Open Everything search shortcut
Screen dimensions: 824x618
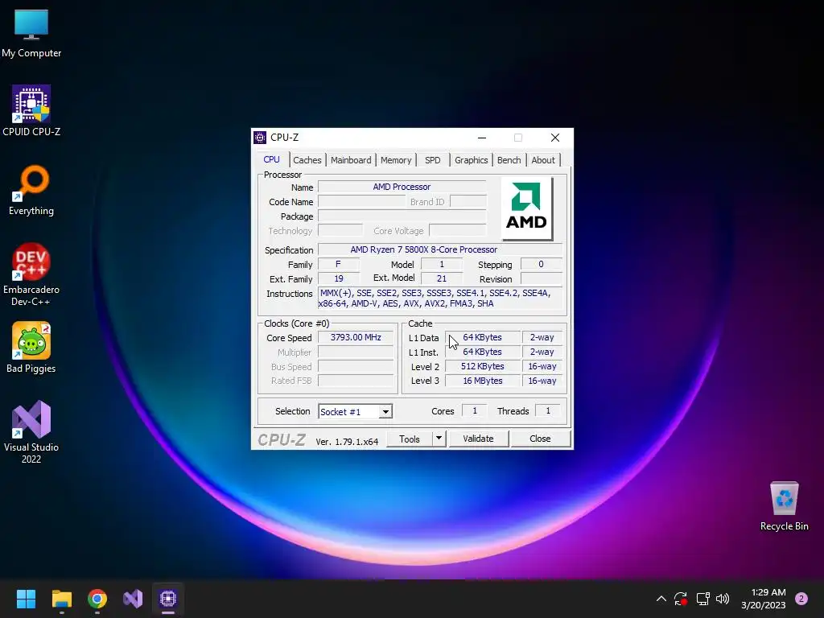[31, 190]
